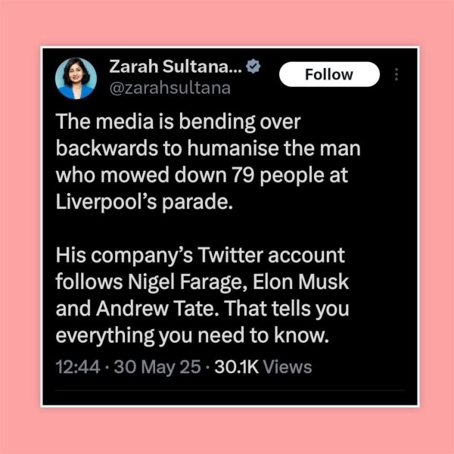Click the 12:44 timestamp
The height and width of the screenshot is (454, 454).
(78, 367)
